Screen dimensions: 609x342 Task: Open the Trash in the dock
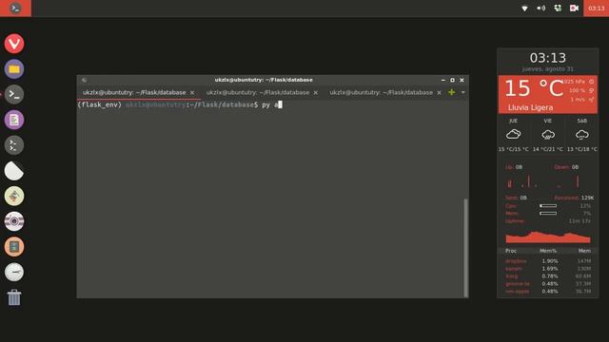click(14, 297)
